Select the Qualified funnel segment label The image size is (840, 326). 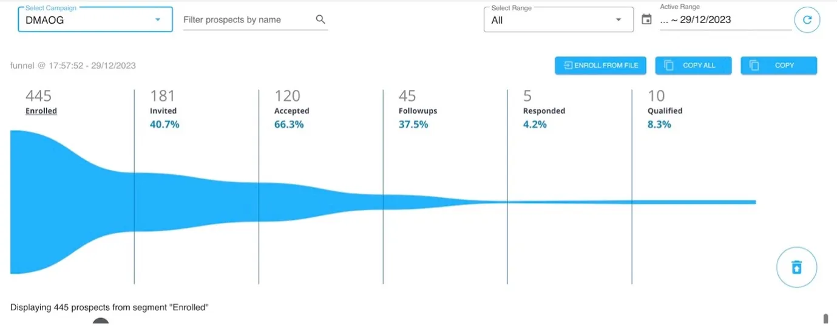665,111
